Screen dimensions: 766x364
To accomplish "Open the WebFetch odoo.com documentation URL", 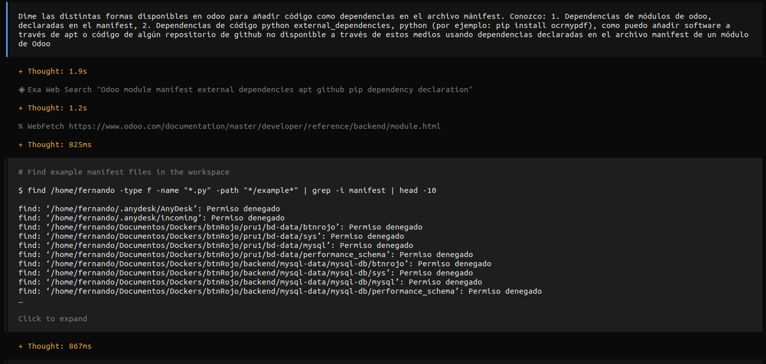I will pyautogui.click(x=255, y=126).
